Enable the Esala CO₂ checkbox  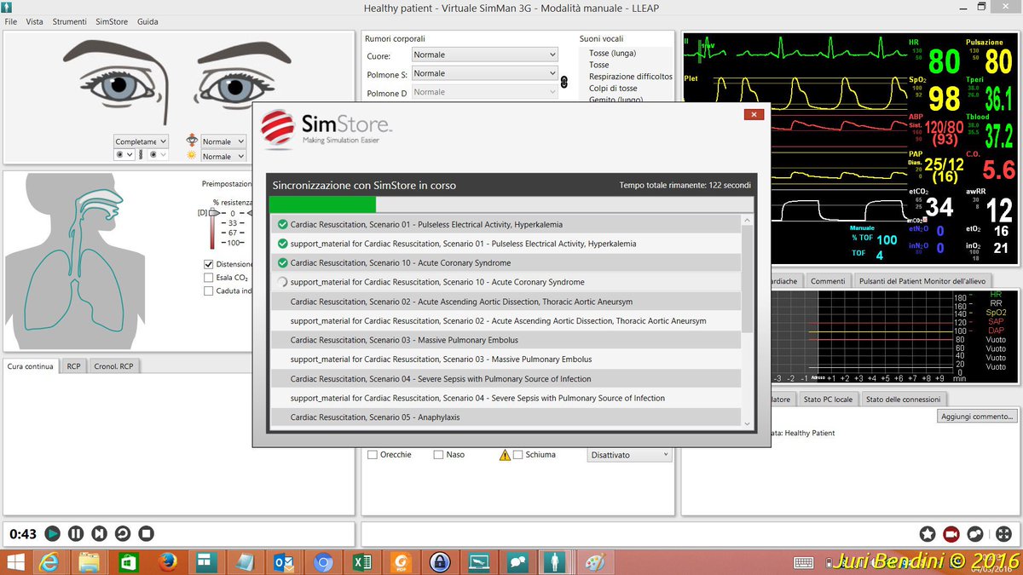[x=209, y=278]
